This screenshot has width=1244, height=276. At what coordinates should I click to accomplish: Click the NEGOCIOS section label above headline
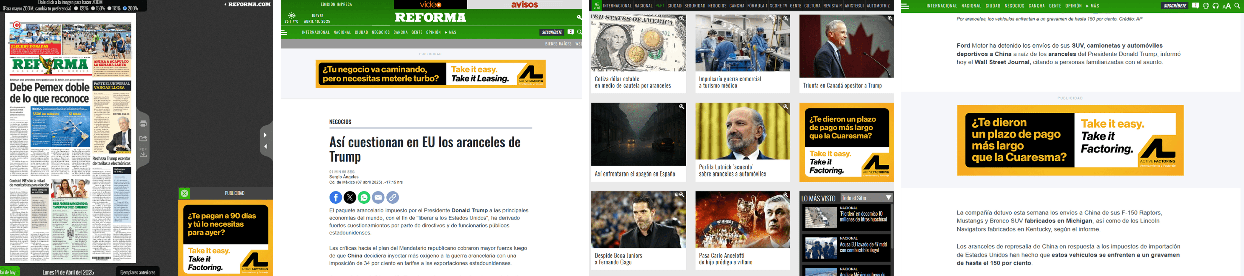341,122
